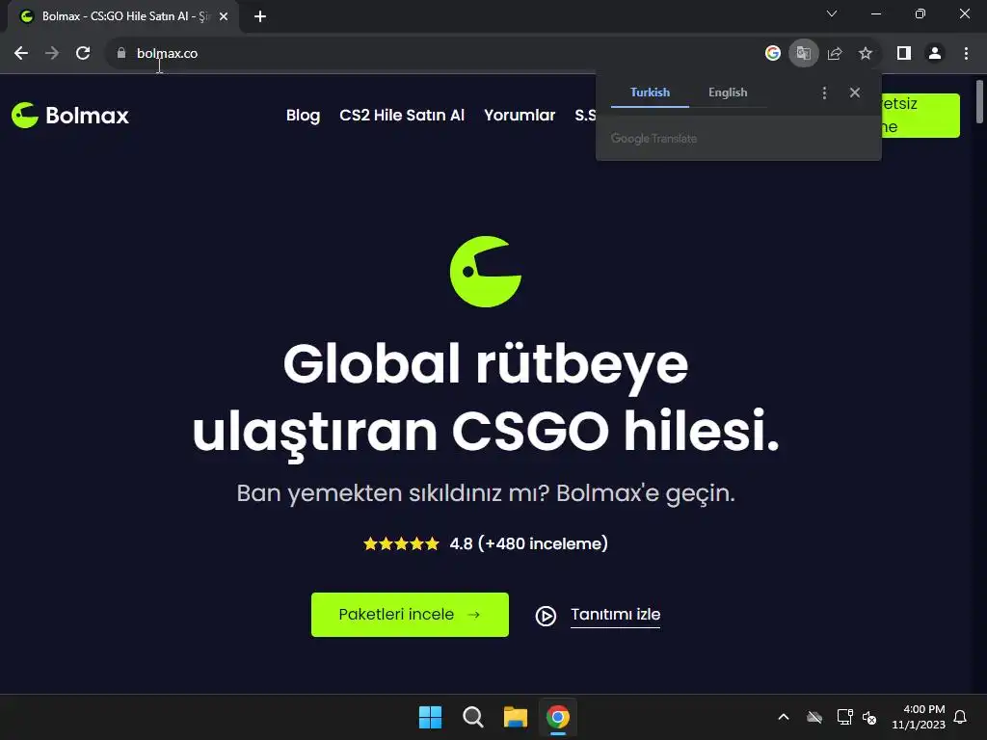Screen dimensions: 987x740
Task: Open the Chrome profile avatar
Action: click(935, 54)
